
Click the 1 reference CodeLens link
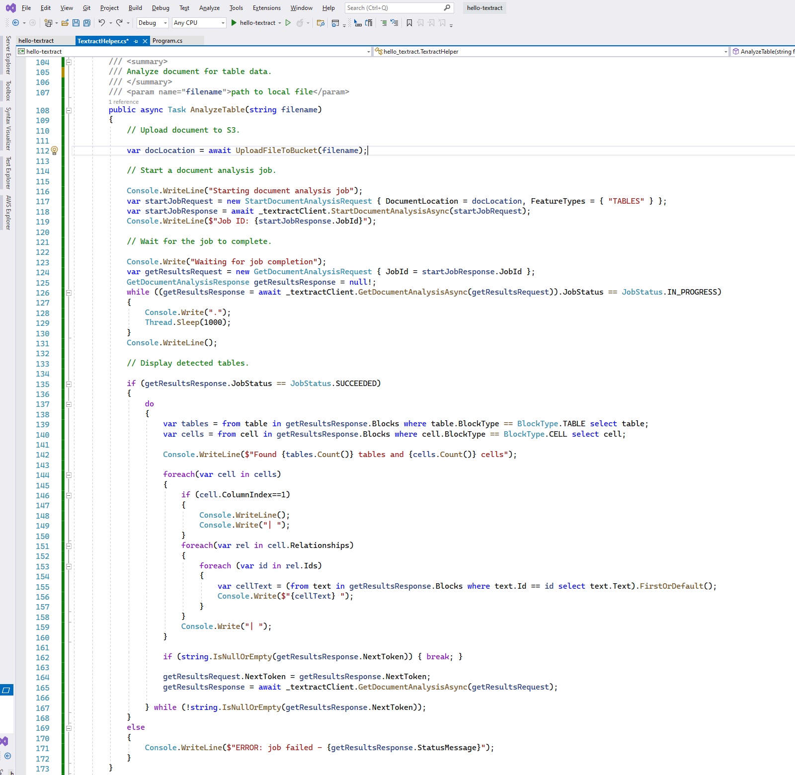point(124,102)
